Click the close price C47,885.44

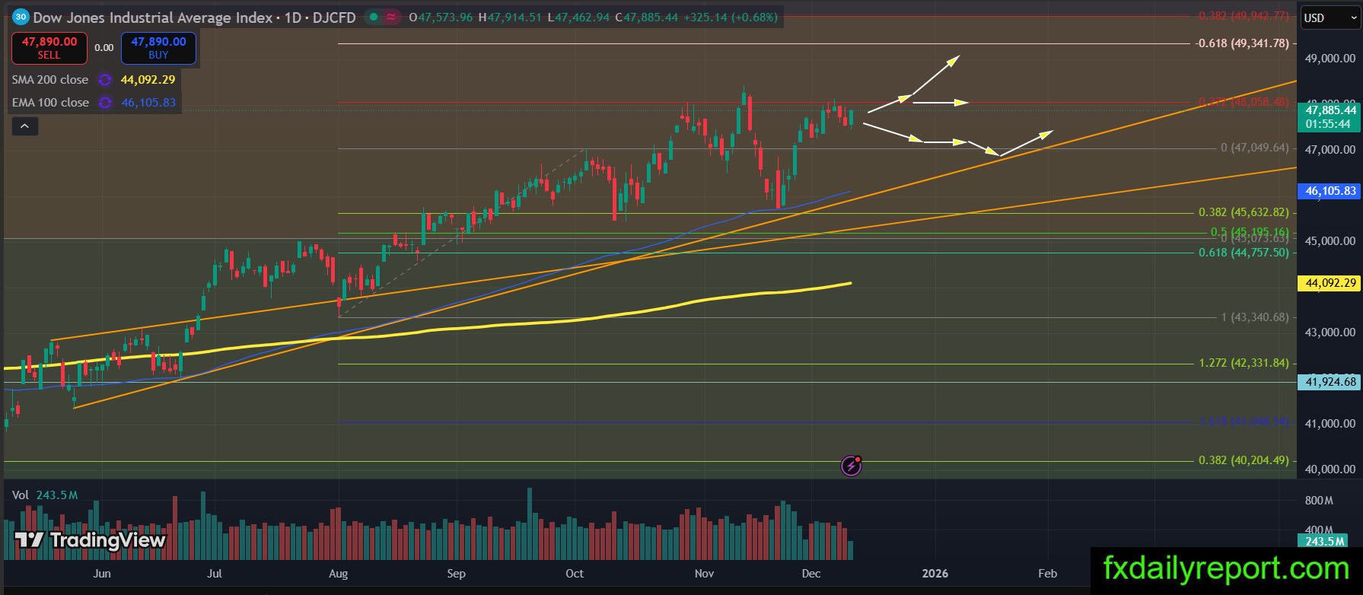click(x=646, y=17)
